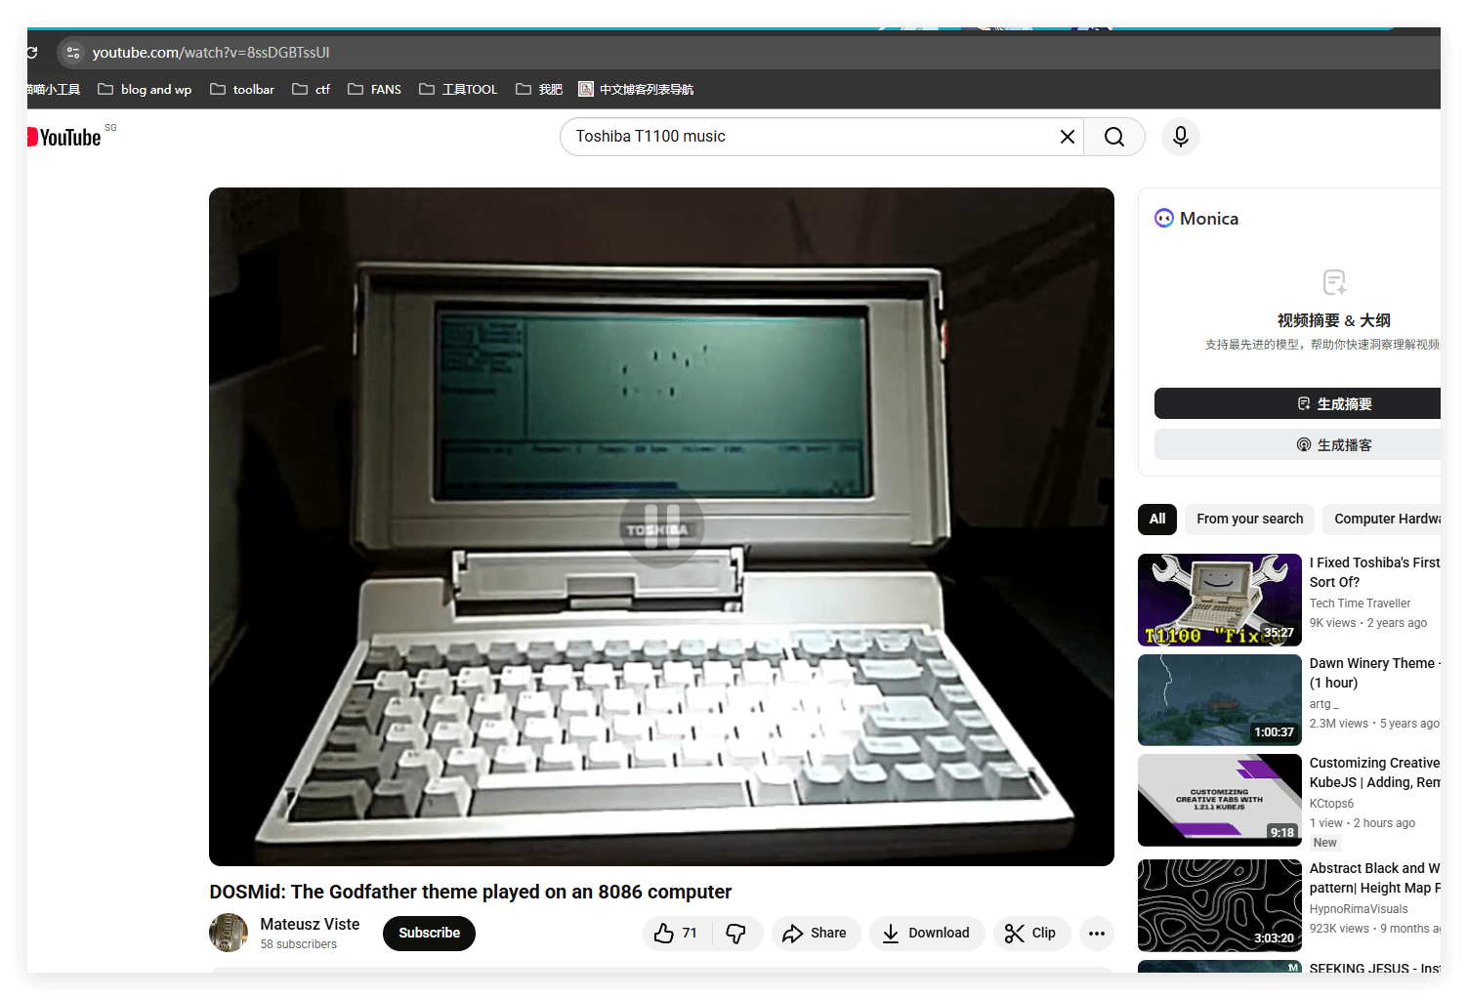Image resolution: width=1468 pixels, height=1000 pixels.
Task: Open Mateusz Viste's channel avatar
Action: [229, 933]
